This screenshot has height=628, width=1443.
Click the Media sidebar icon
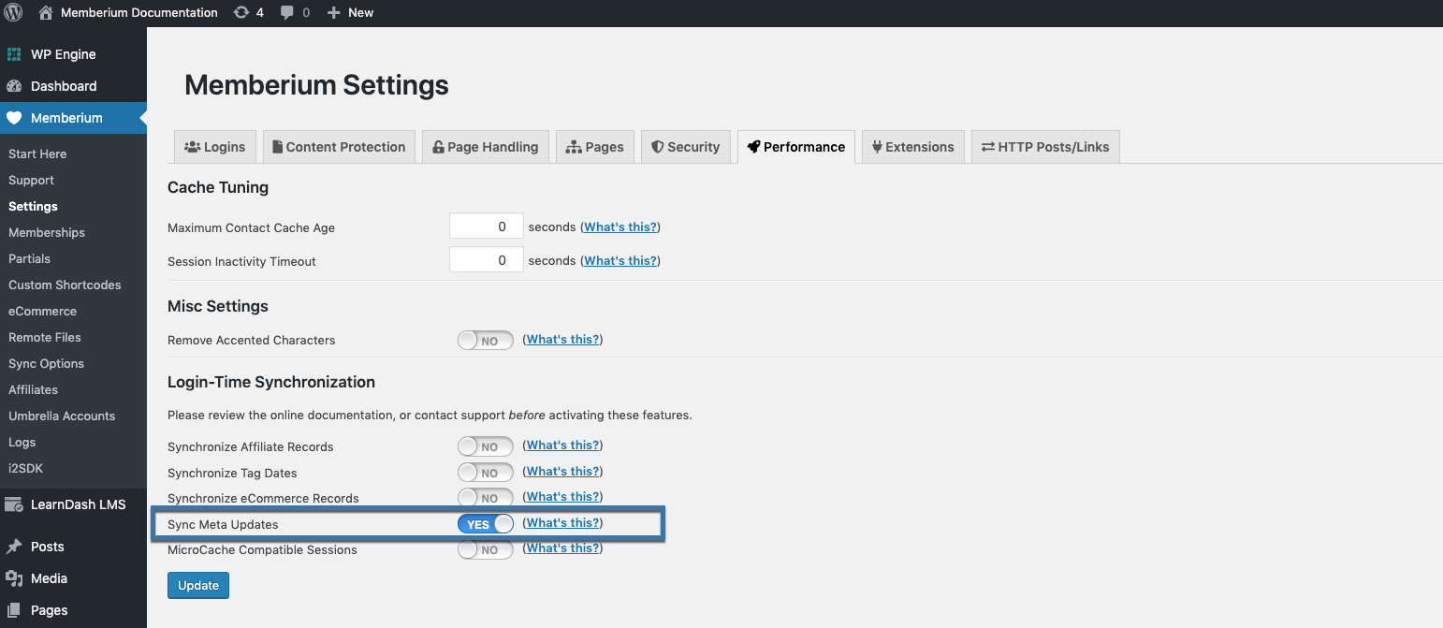14,578
